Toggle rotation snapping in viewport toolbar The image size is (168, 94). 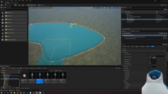[108, 8]
